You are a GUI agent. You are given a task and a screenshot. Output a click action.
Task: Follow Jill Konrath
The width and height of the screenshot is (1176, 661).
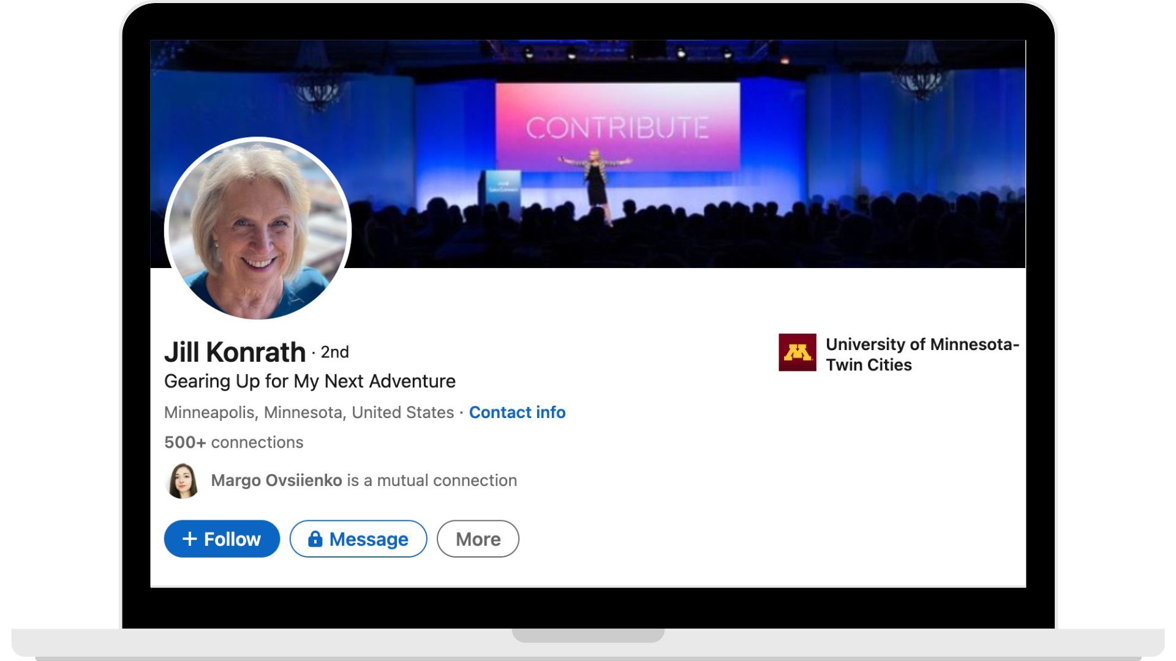pyautogui.click(x=222, y=539)
